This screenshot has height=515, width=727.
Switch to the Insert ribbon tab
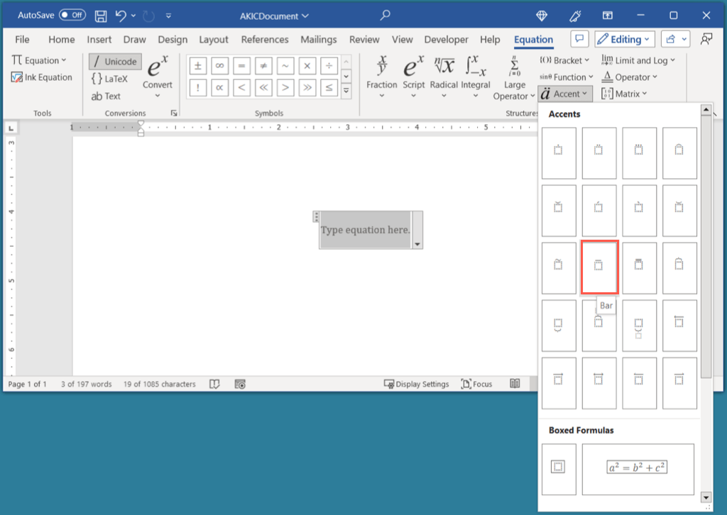pyautogui.click(x=99, y=40)
